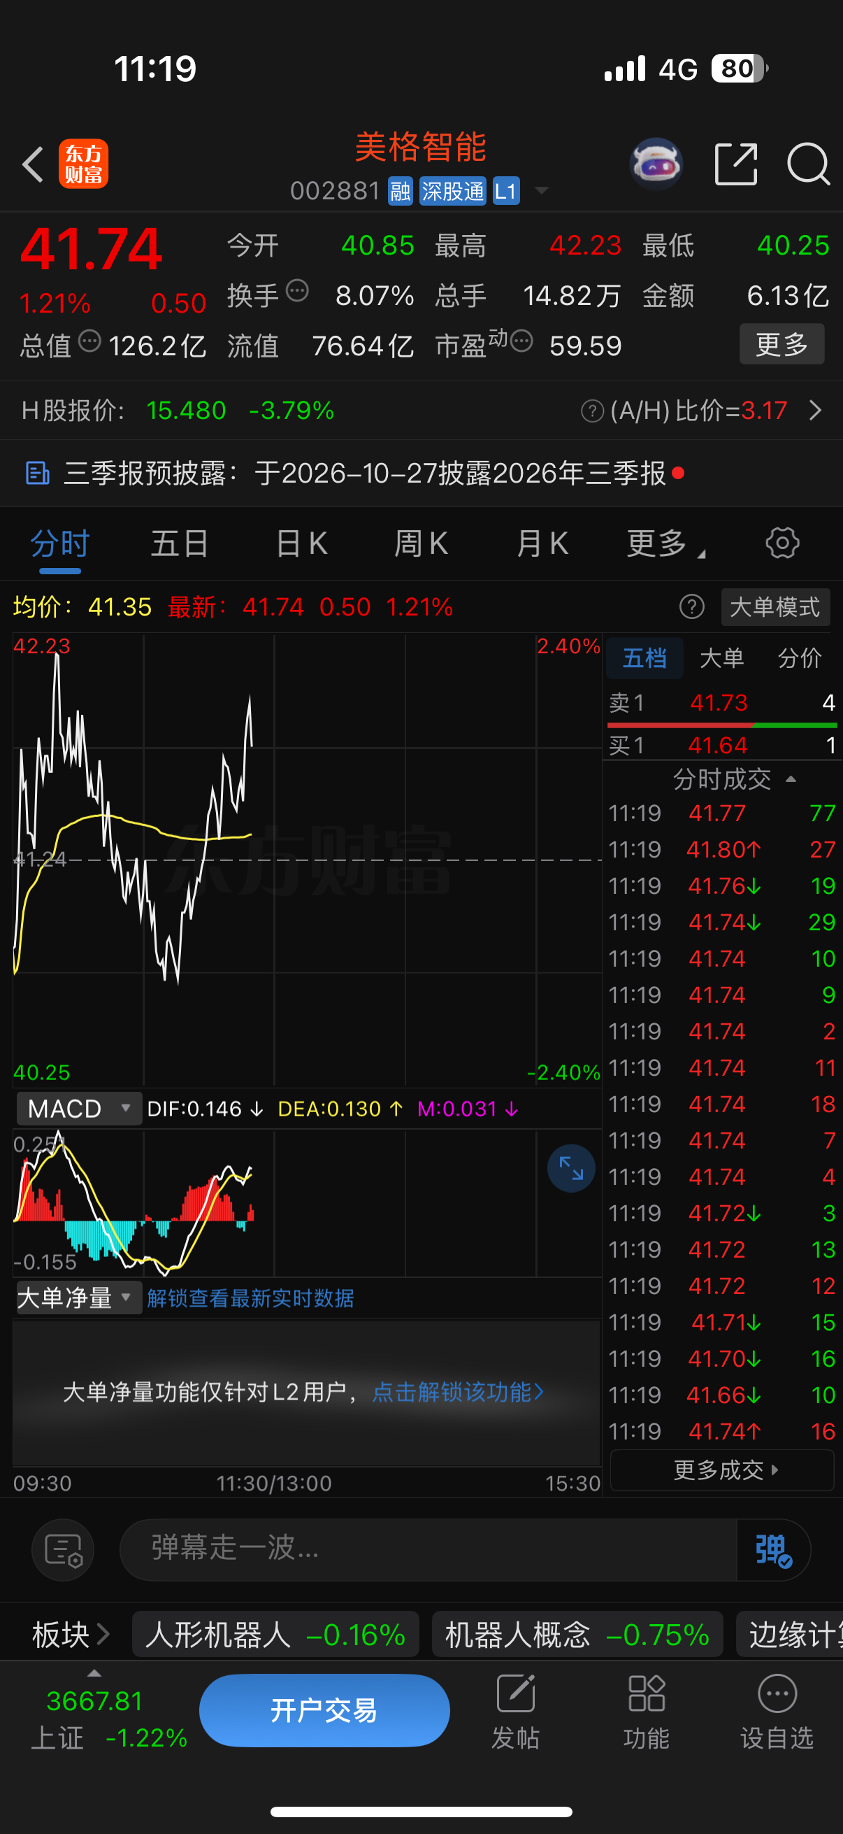Select 五档 order book tab
Viewport: 843px width, 1834px height.
coord(644,657)
